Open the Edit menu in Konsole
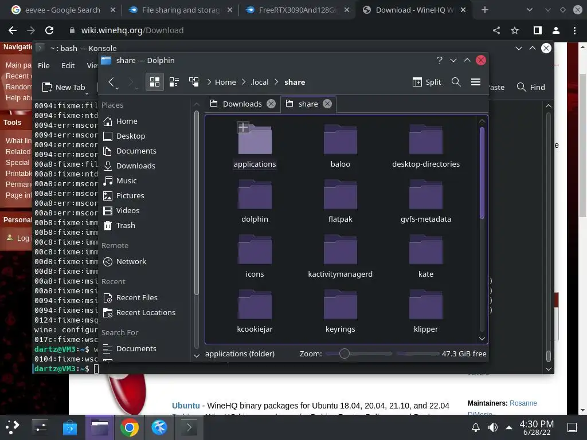Viewport: 587px width, 440px height. [x=68, y=65]
